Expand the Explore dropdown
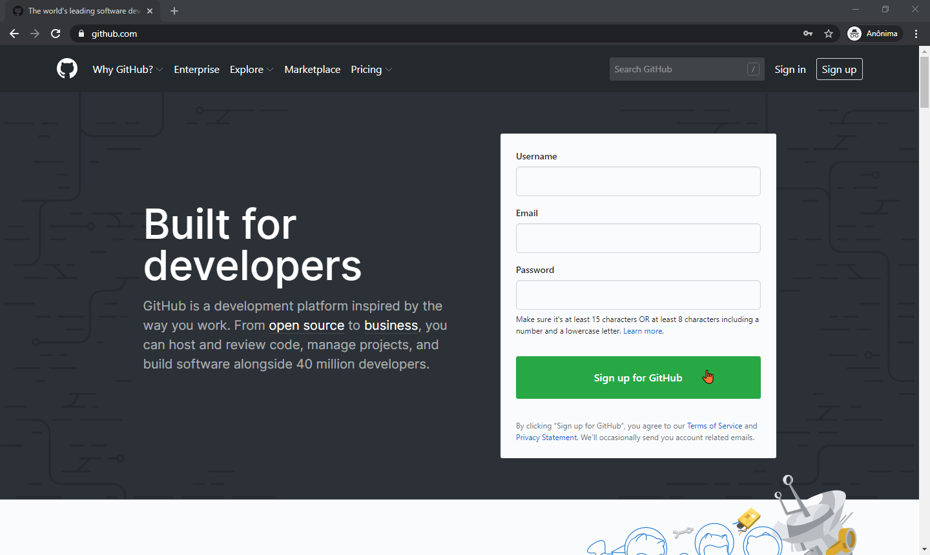This screenshot has height=555, width=930. pyautogui.click(x=252, y=69)
